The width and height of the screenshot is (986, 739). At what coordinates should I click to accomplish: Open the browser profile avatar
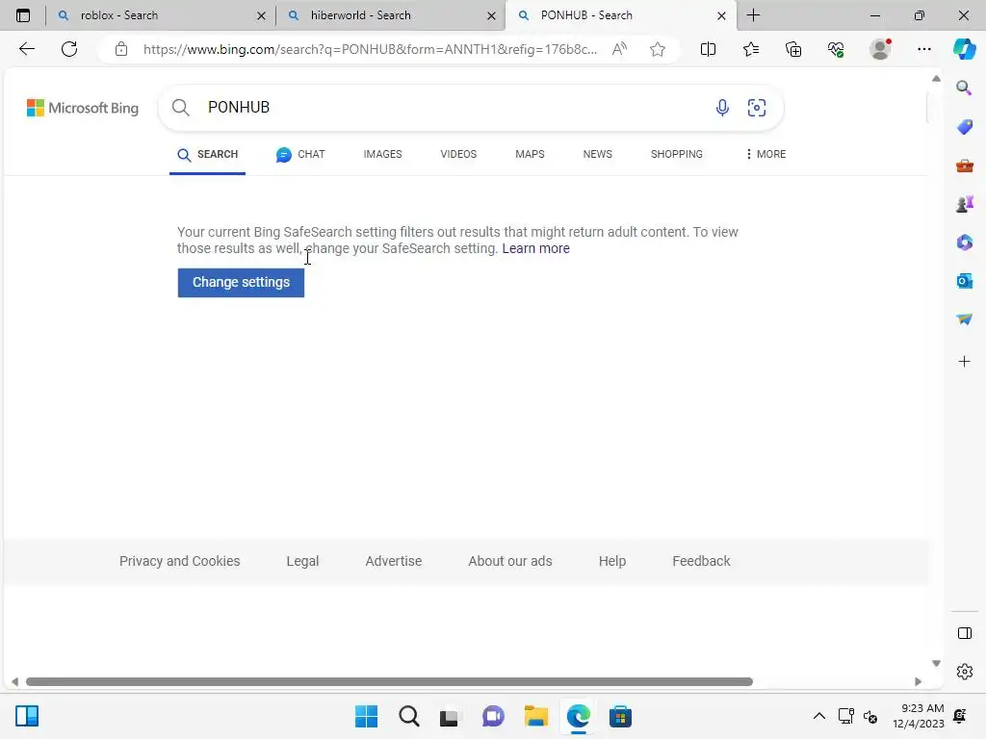880,49
